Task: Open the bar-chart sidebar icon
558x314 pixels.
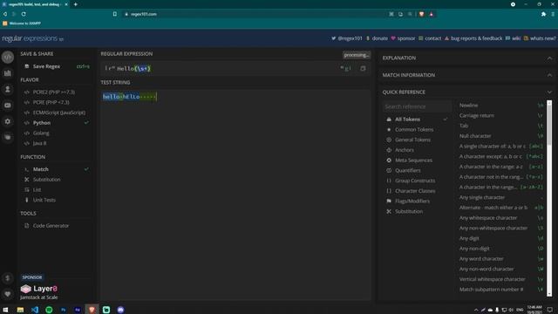Action: coord(8,73)
